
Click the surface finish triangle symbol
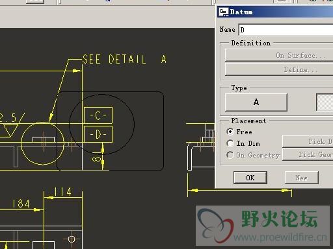pos(9,131)
